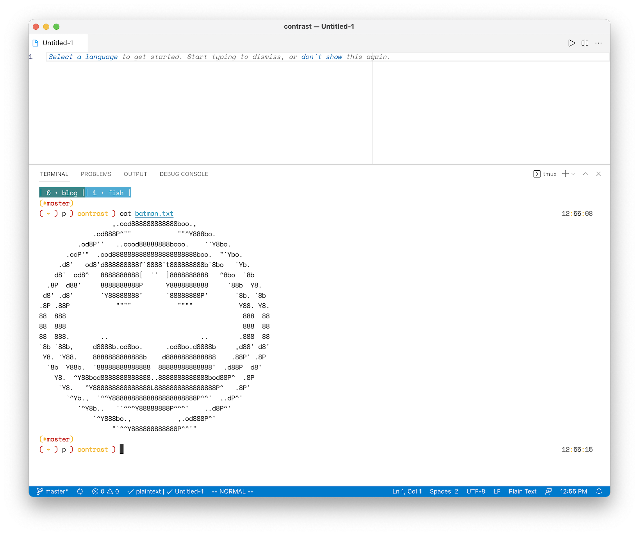The height and width of the screenshot is (535, 639).
Task: Open the editor More Actions ellipsis
Action: (x=599, y=43)
